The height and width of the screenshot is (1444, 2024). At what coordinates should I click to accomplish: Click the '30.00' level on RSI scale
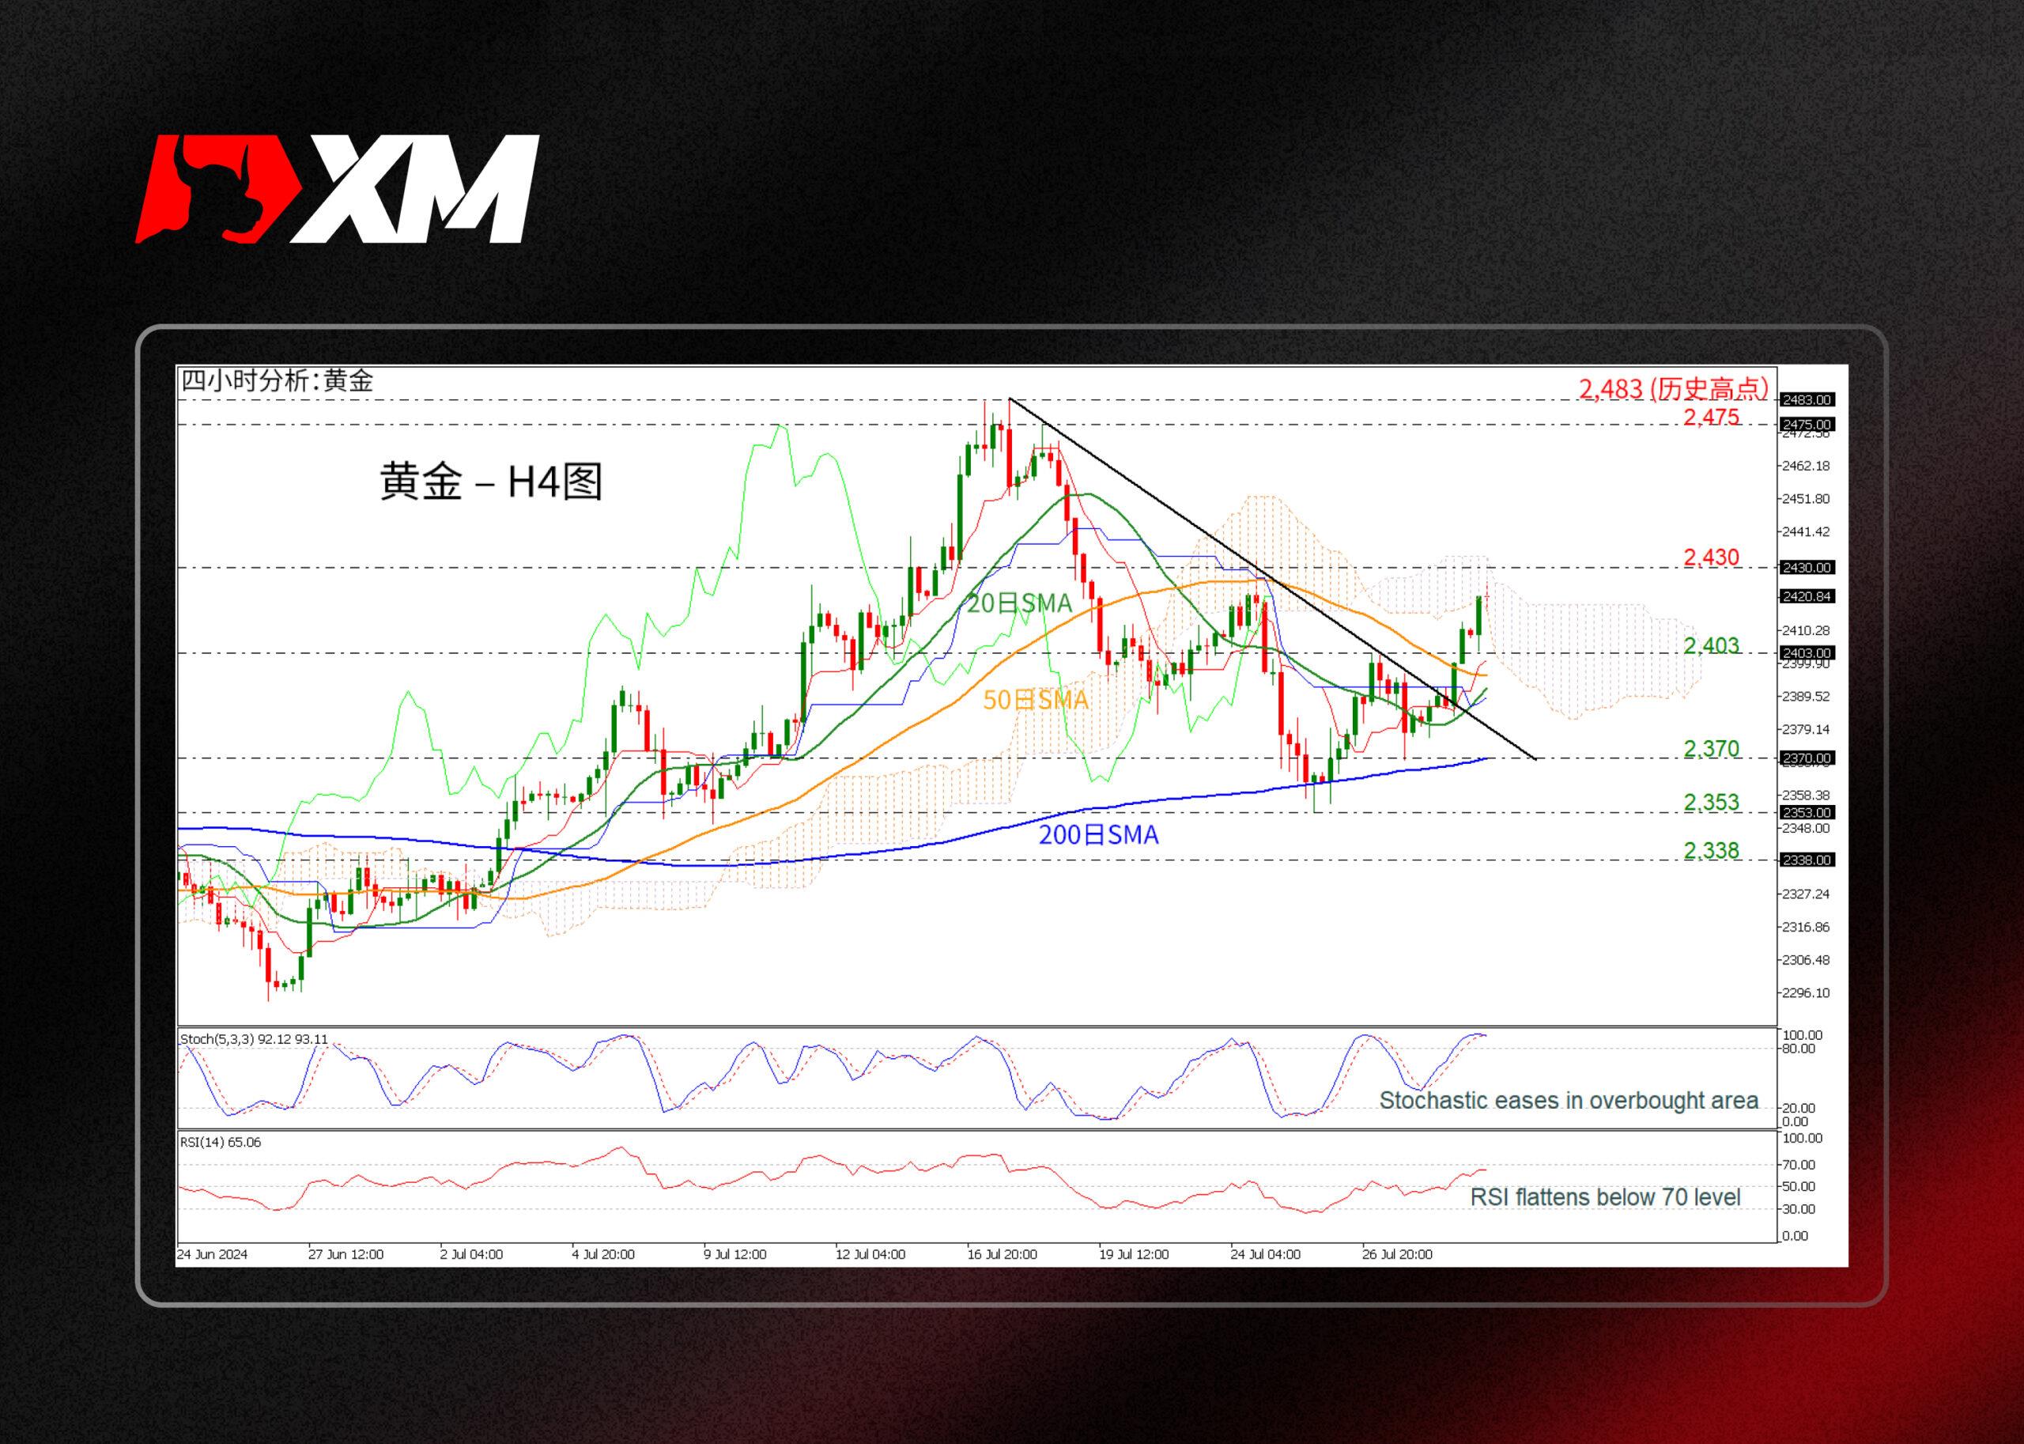[x=1801, y=1209]
